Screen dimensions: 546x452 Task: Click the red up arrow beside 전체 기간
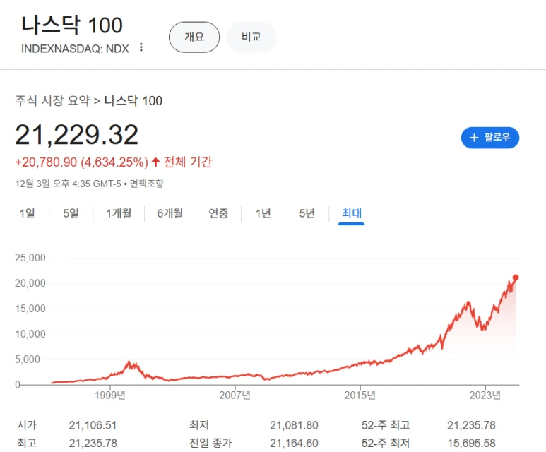point(155,162)
